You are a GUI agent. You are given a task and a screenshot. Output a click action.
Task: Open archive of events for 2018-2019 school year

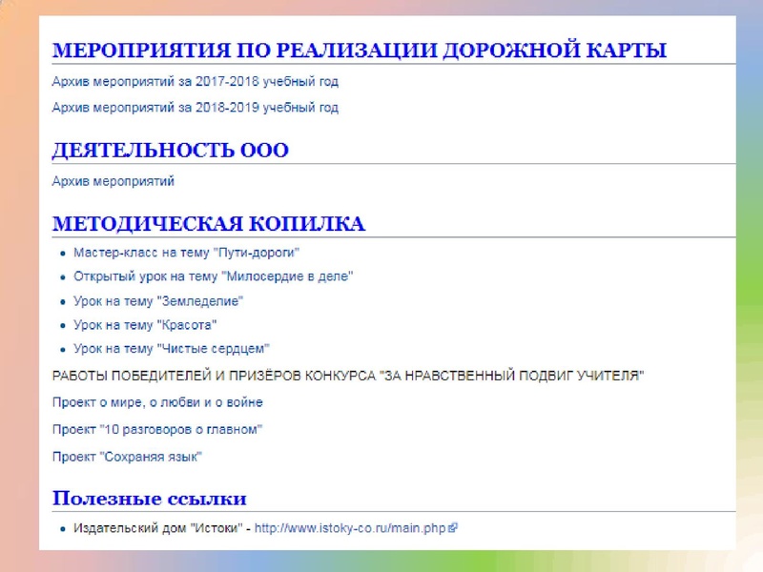[195, 108]
